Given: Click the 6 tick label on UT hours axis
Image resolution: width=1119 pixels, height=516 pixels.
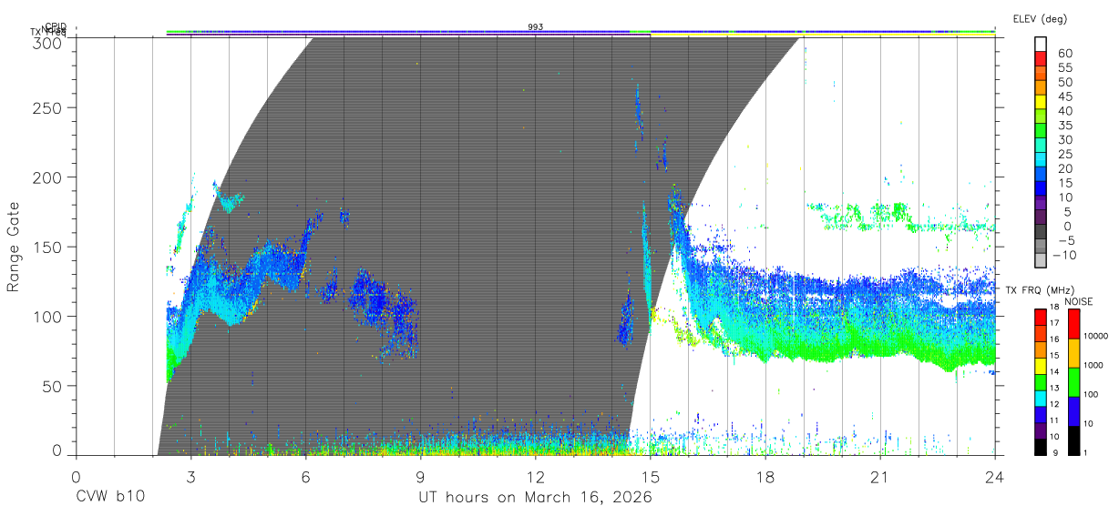Looking at the screenshot, I should (x=305, y=476).
